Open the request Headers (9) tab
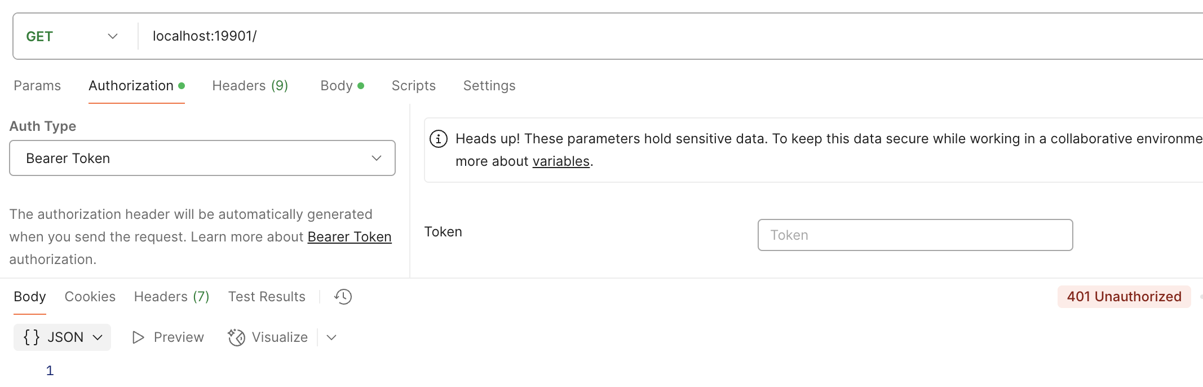 pyautogui.click(x=250, y=86)
